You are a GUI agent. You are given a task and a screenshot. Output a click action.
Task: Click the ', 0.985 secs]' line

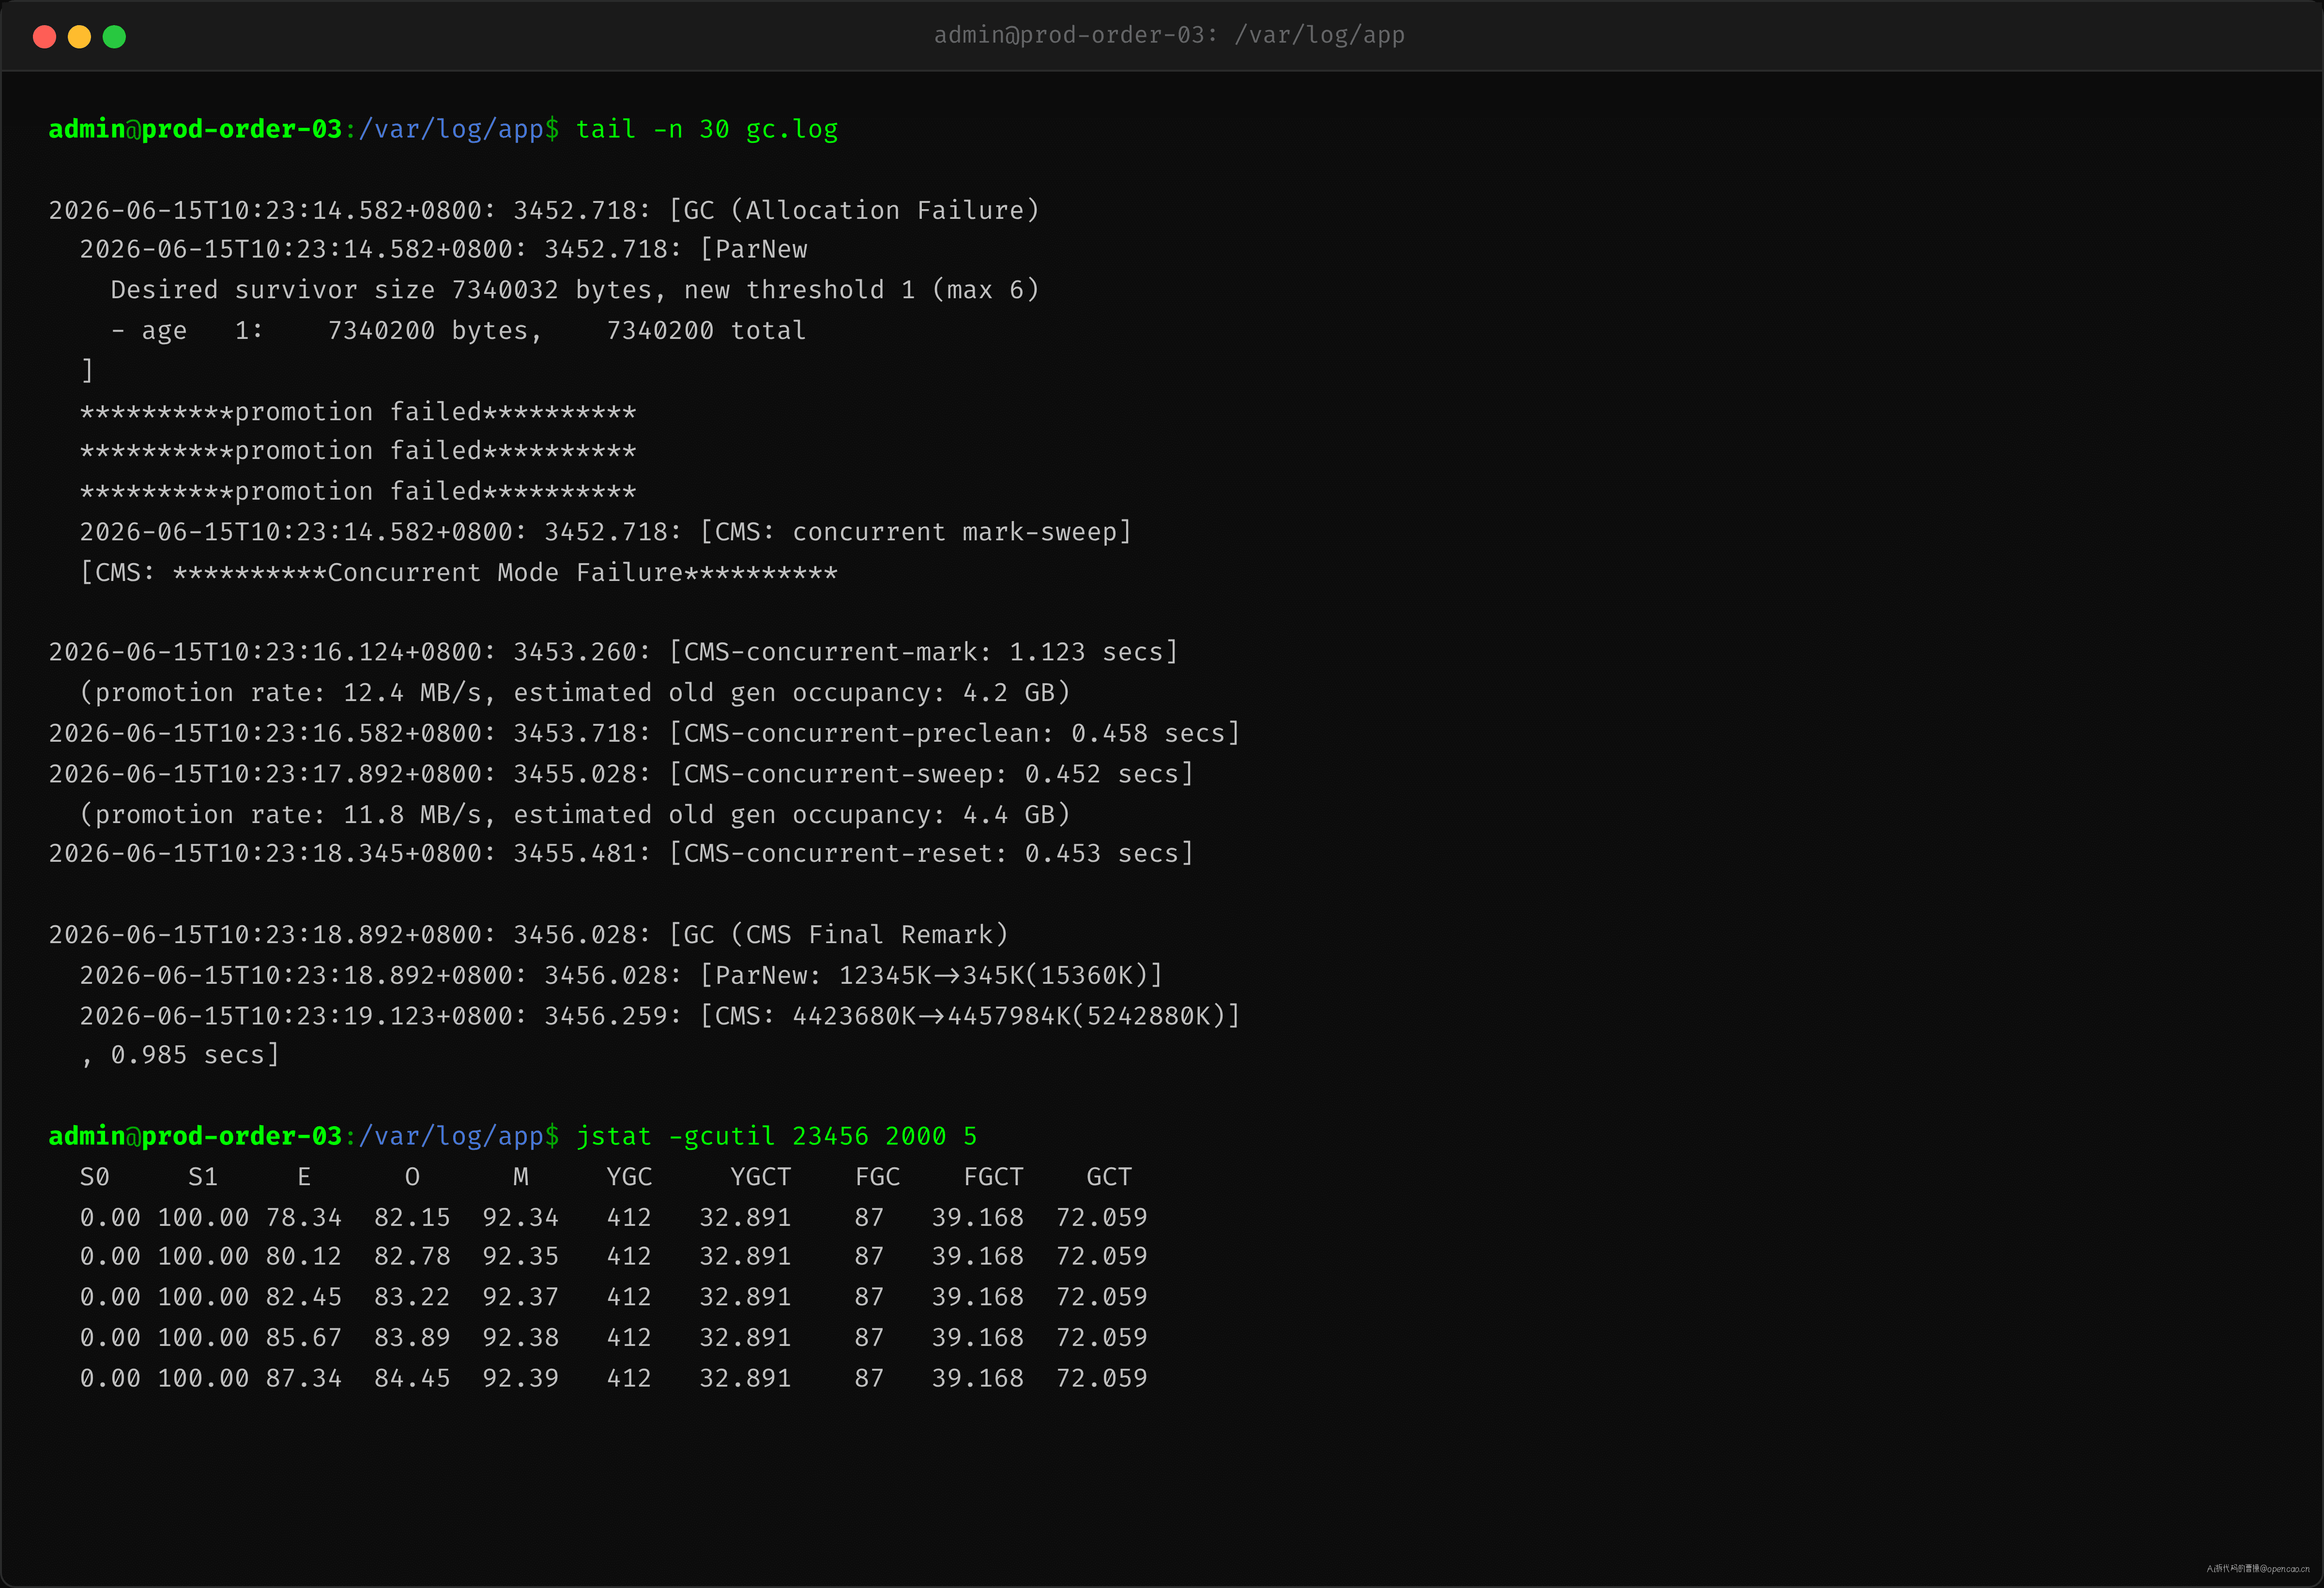tap(180, 1055)
